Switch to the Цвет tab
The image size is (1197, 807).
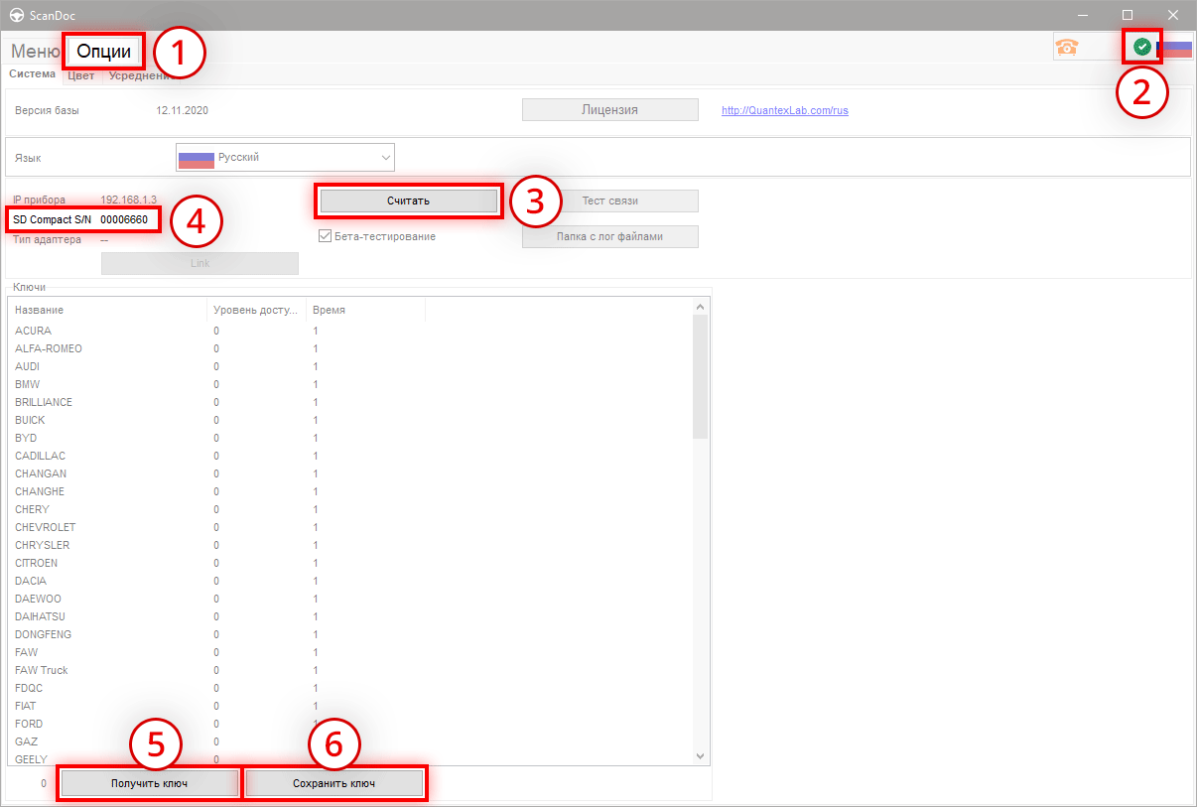coord(80,75)
